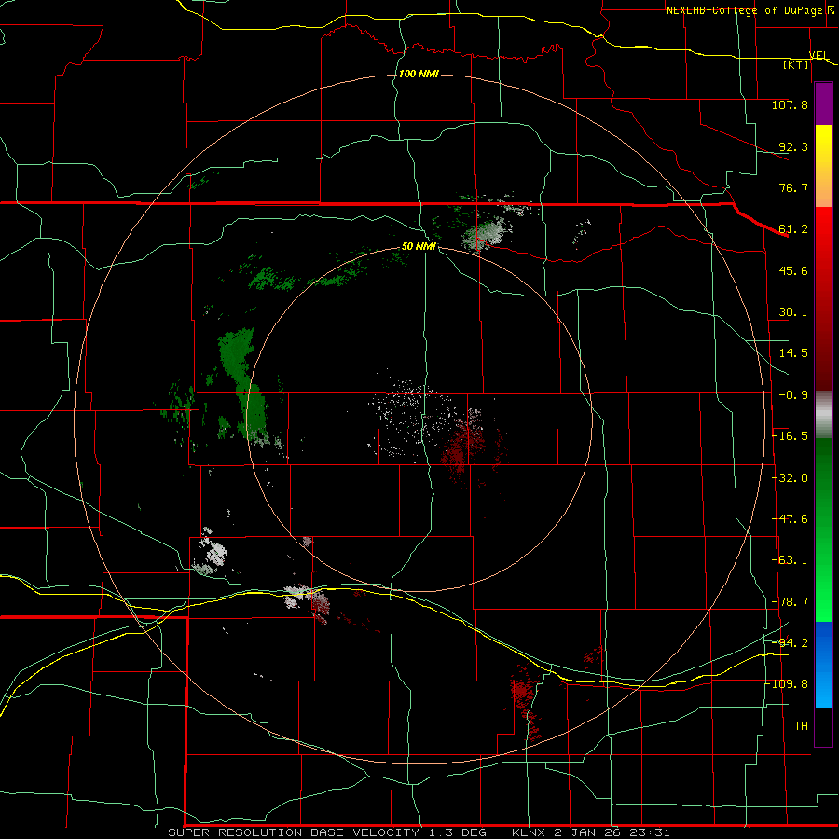Select the 14.5 scale value
839x839 pixels.
[793, 353]
